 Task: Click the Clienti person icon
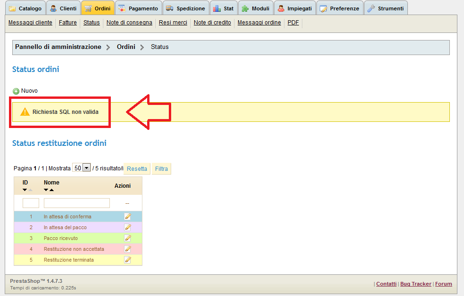53,8
